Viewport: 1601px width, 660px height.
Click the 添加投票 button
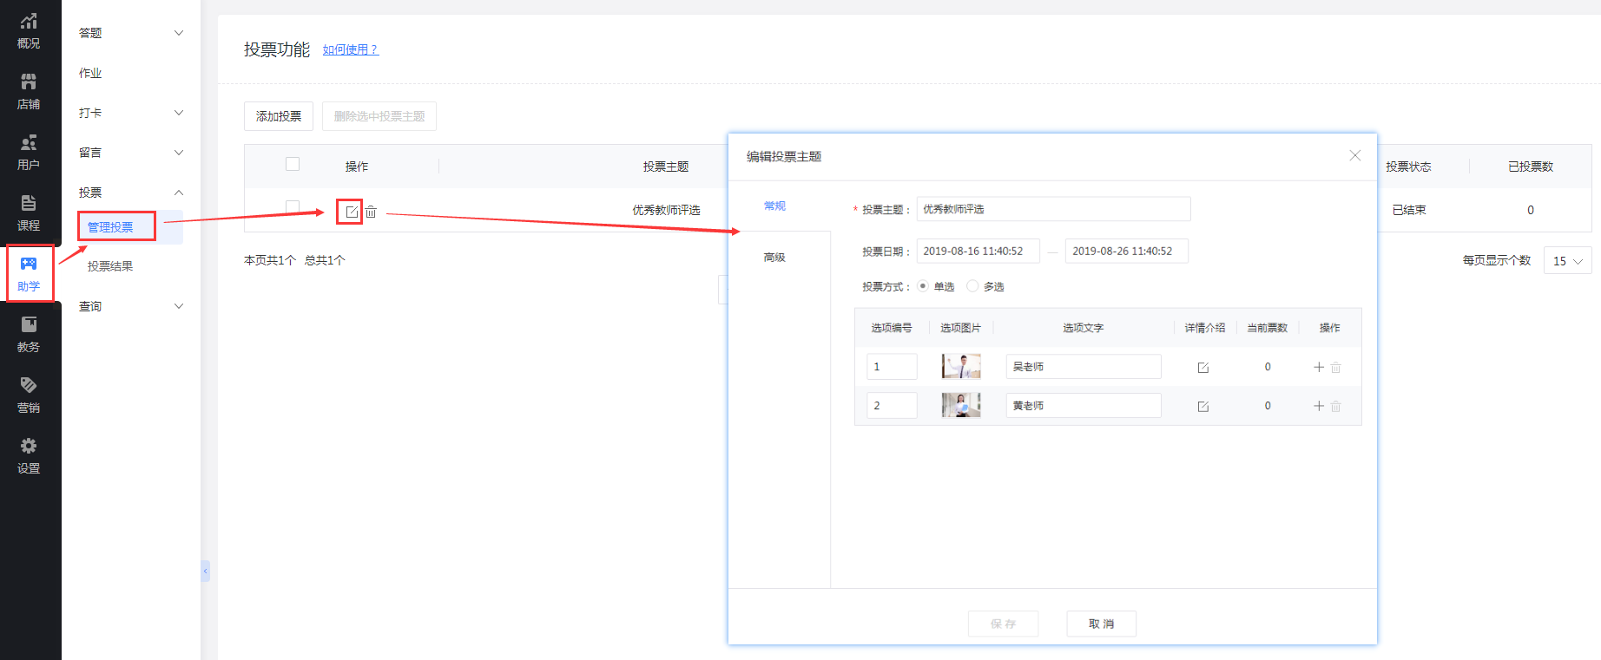[x=279, y=116]
